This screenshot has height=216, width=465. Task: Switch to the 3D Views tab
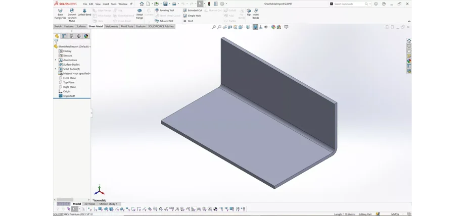click(90, 204)
